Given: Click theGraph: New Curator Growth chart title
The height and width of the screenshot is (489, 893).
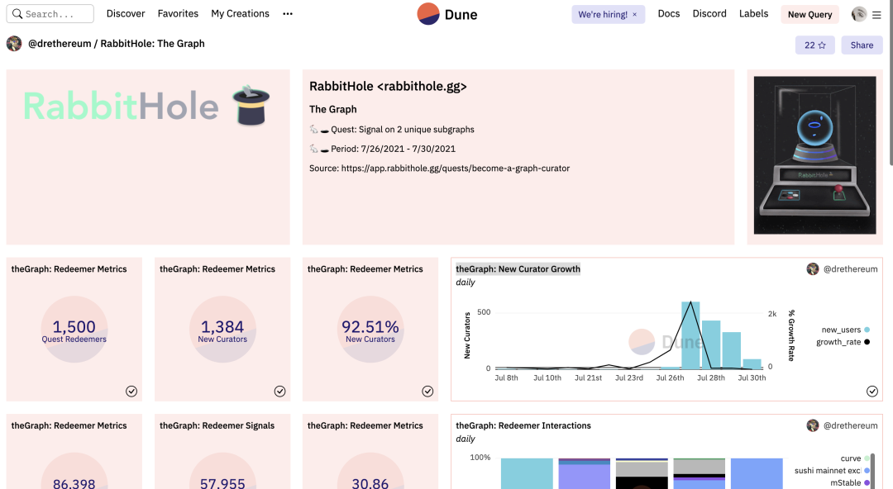Looking at the screenshot, I should click(518, 268).
